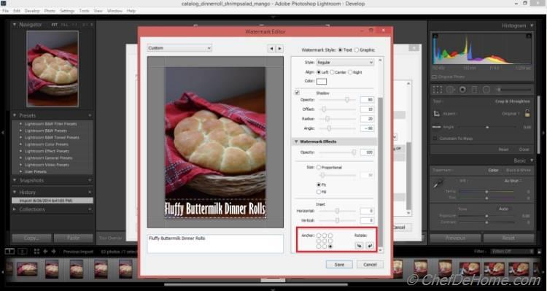
Task: Open the Window menu
Action: click(115, 11)
